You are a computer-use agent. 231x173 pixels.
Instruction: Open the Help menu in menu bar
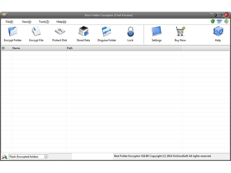(x=61, y=22)
